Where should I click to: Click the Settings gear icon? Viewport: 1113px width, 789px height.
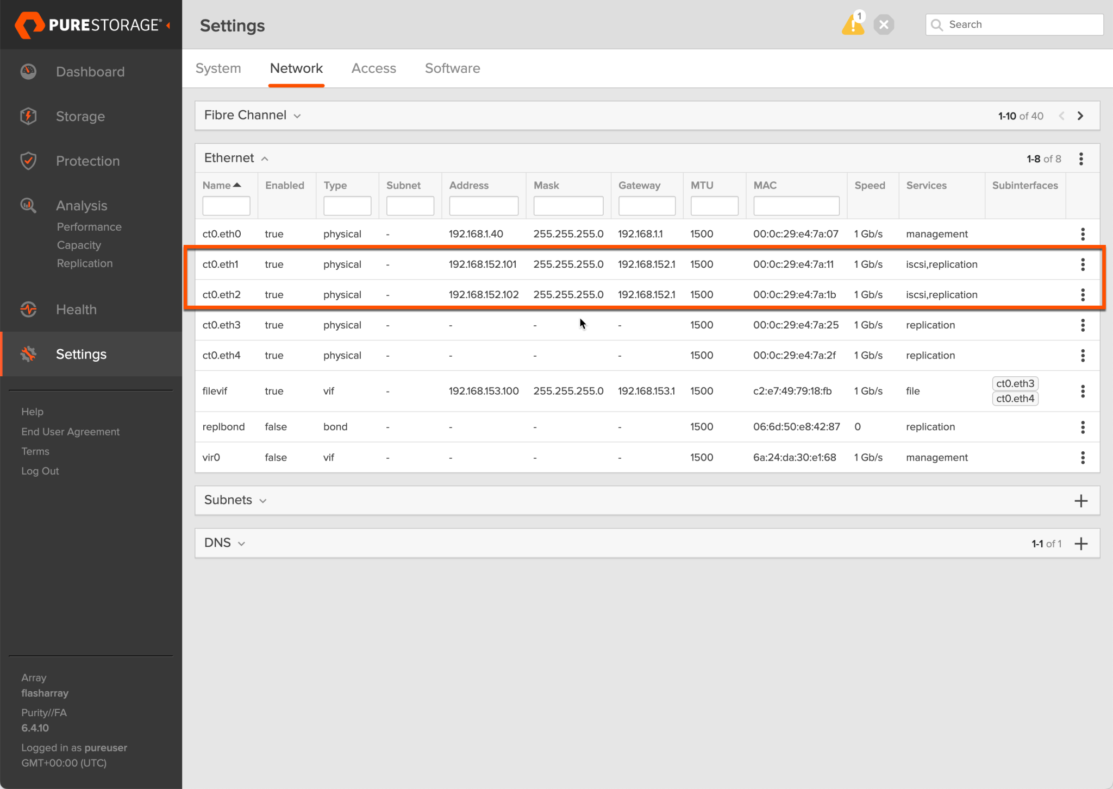[x=28, y=354]
